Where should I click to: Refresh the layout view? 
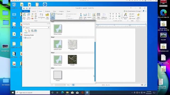145,85
